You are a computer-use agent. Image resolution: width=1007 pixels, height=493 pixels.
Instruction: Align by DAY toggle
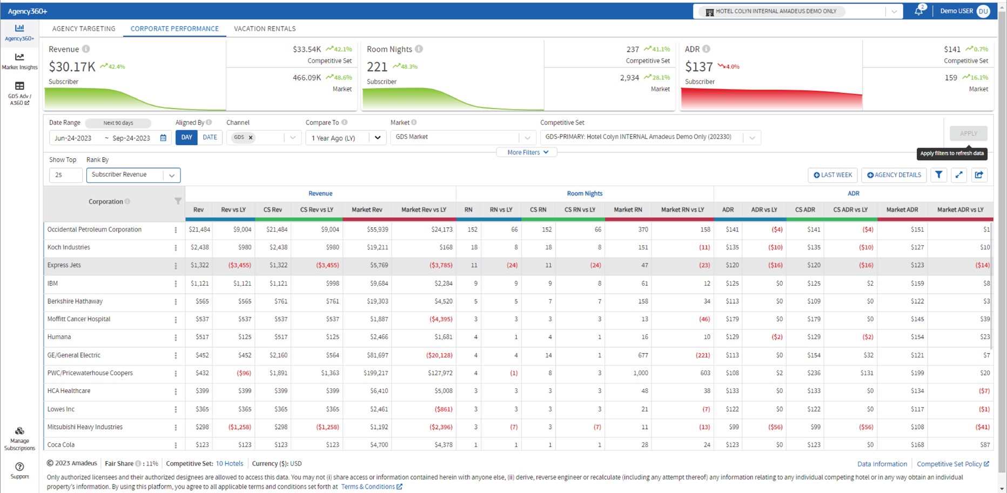[x=186, y=138]
